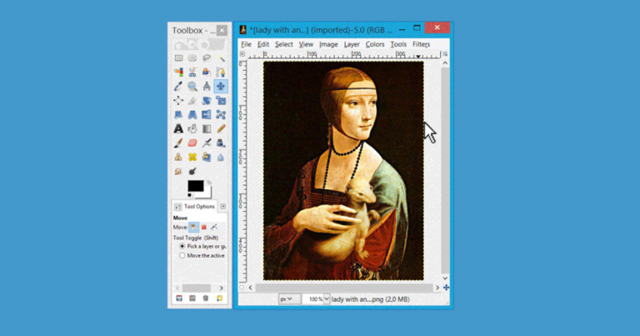The height and width of the screenshot is (336, 640).
Task: Select the Pencil tool
Action: tap(221, 128)
